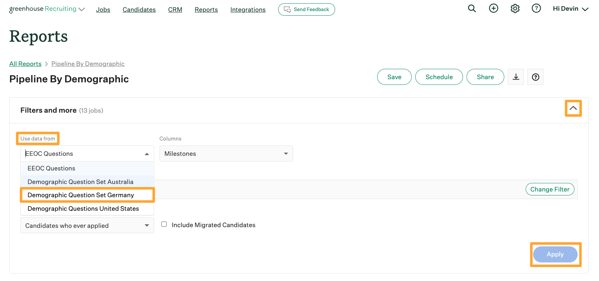Open the search magnifier icon
599x281 pixels.
point(472,8)
